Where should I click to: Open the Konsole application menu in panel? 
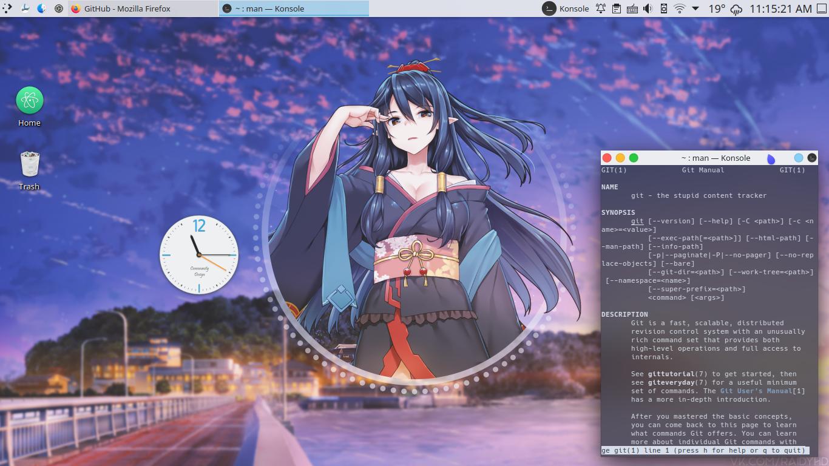tap(566, 8)
